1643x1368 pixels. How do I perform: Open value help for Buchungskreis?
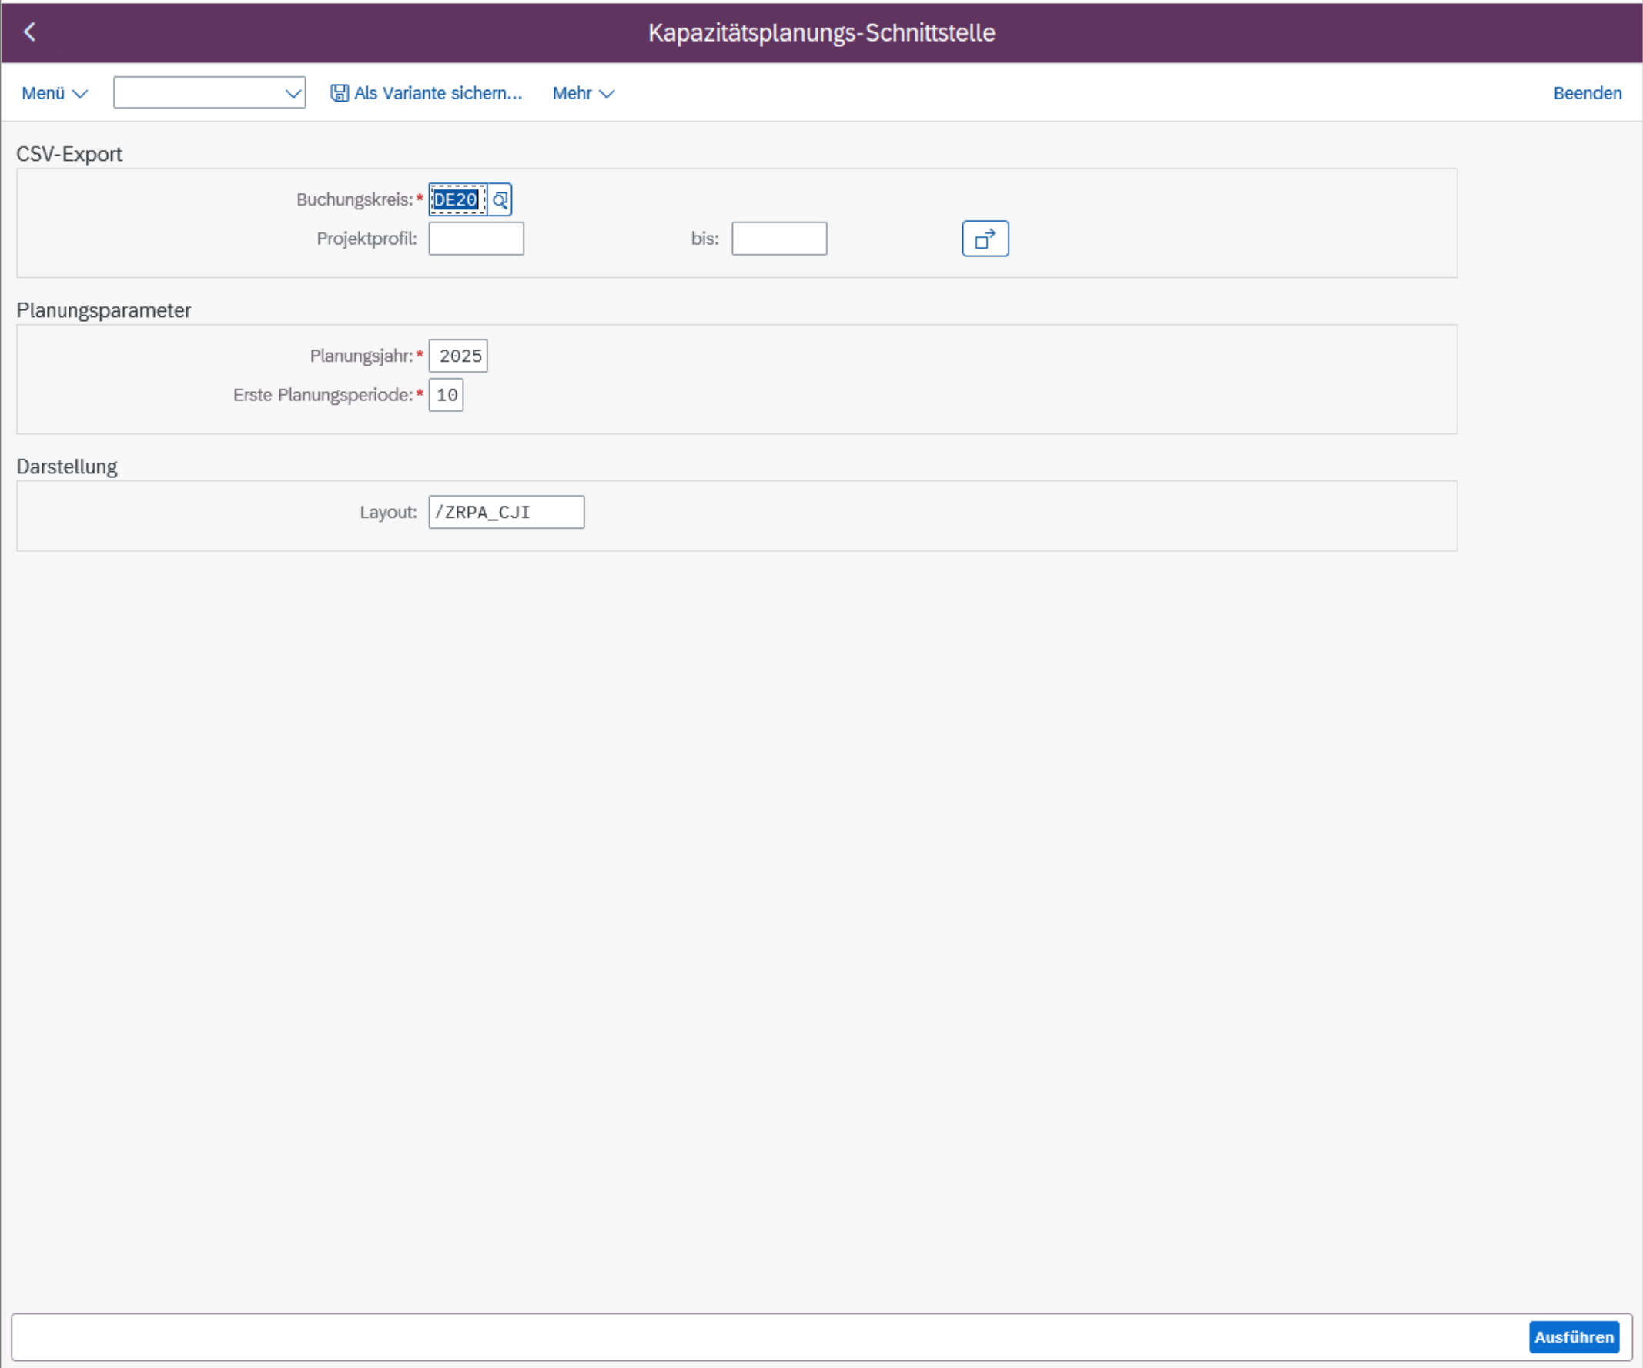tap(500, 199)
